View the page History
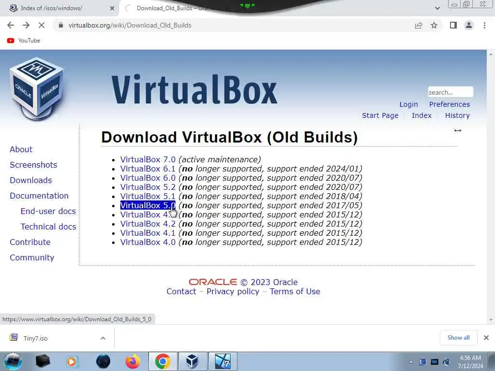This screenshot has height=371, width=495. tap(457, 115)
